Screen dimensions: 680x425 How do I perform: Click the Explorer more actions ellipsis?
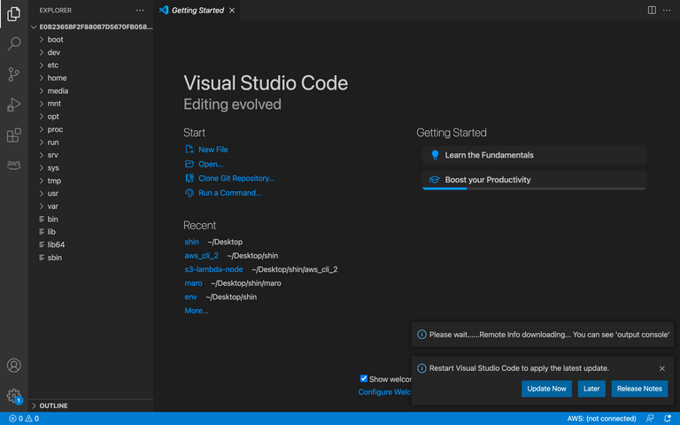point(140,10)
